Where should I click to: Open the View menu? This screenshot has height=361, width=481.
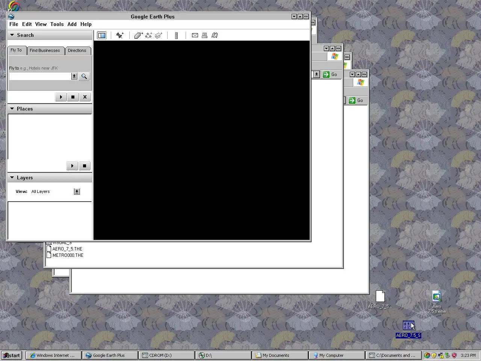click(41, 24)
